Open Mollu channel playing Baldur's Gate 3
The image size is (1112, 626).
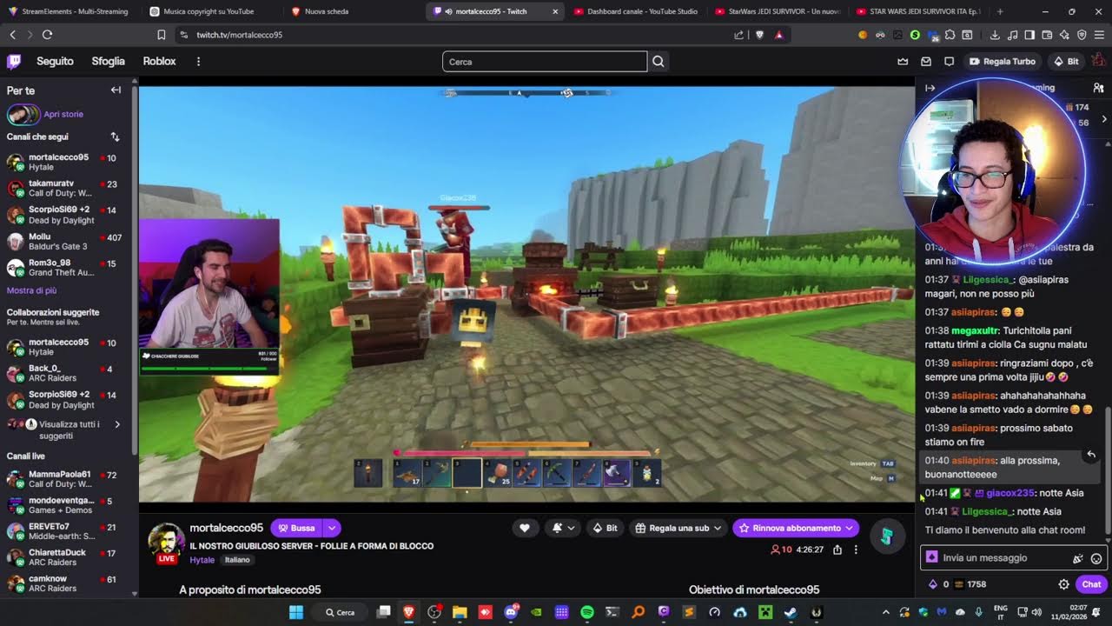click(x=65, y=241)
